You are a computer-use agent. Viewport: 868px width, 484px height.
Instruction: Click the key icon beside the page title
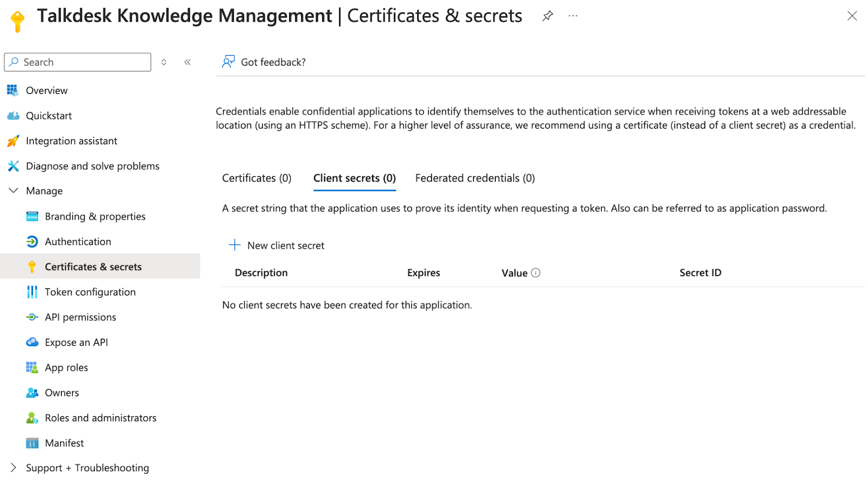pos(17,22)
